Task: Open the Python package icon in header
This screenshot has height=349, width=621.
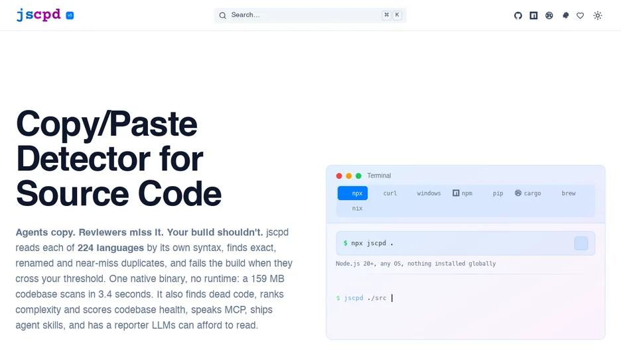Action: pos(565,15)
